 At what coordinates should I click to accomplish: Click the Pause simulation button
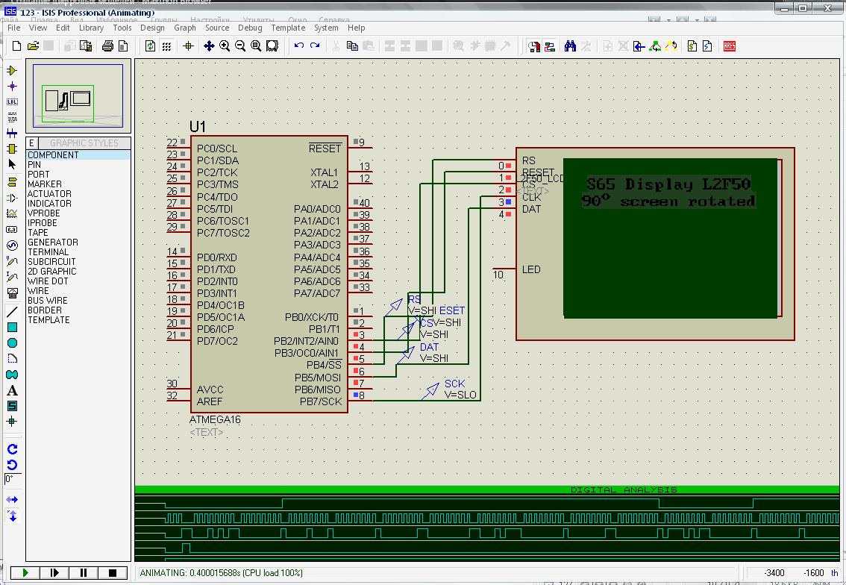(x=83, y=572)
